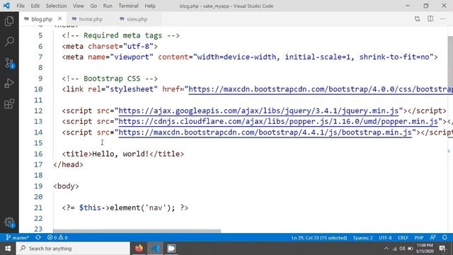The image size is (453, 255).
Task: Change indentation via Spaces: 2
Action: tap(362, 238)
